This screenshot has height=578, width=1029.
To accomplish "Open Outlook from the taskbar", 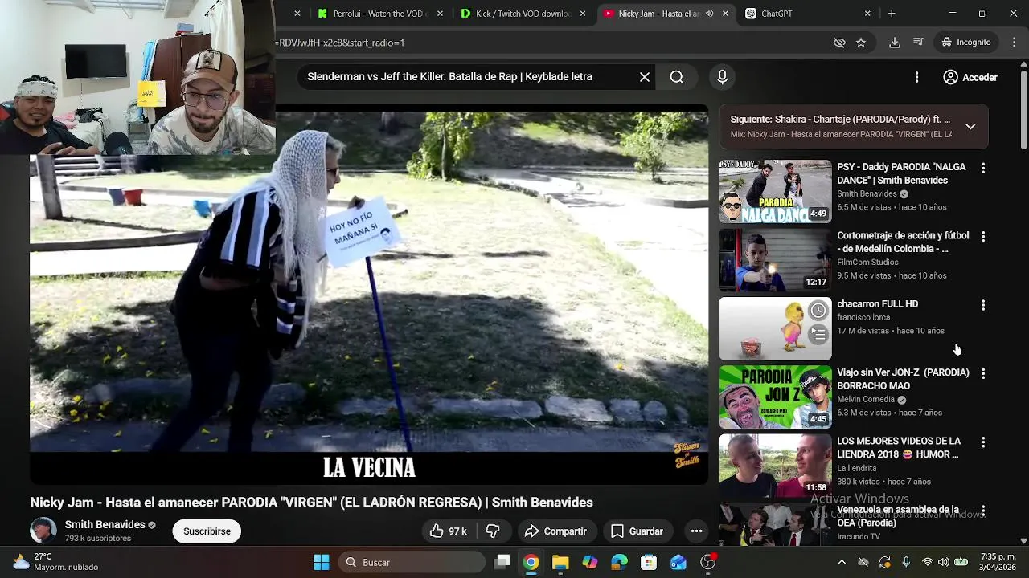I will click(678, 562).
